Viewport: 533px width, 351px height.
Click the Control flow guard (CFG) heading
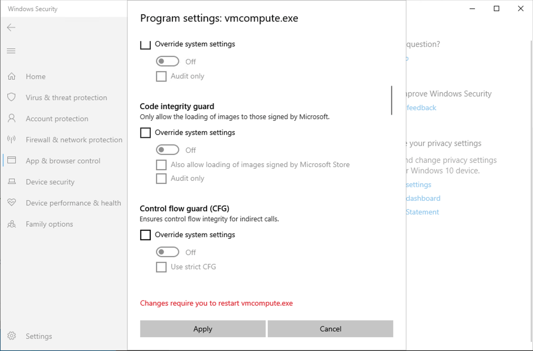(x=185, y=208)
